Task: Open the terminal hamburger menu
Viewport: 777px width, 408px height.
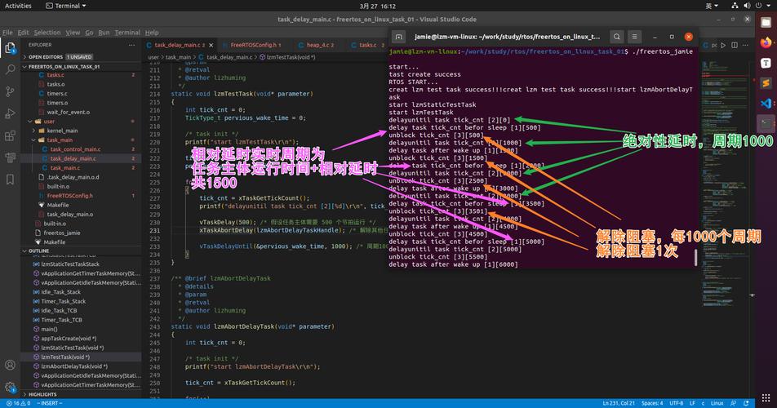Action: click(x=634, y=37)
